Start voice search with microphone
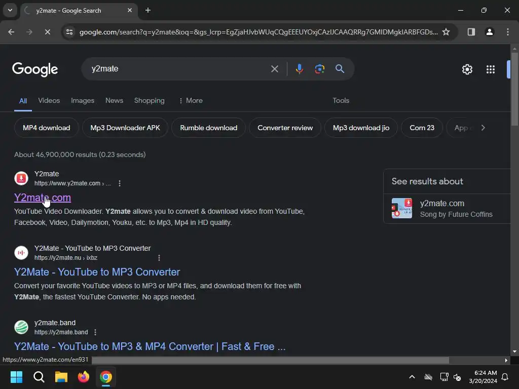The image size is (519, 389). (x=299, y=69)
